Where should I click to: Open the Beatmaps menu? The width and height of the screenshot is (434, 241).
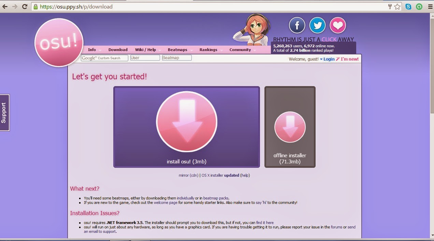click(x=177, y=50)
